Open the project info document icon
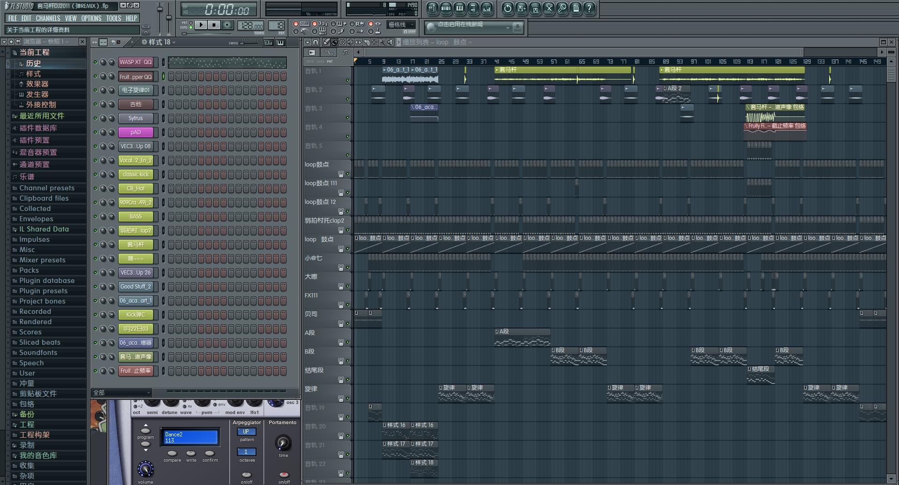The image size is (899, 485). point(576,8)
